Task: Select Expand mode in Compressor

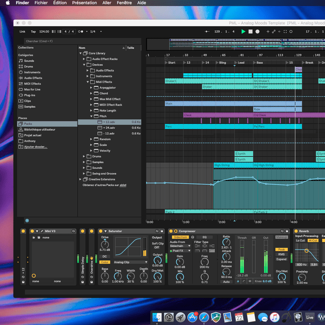Action: [281, 259]
